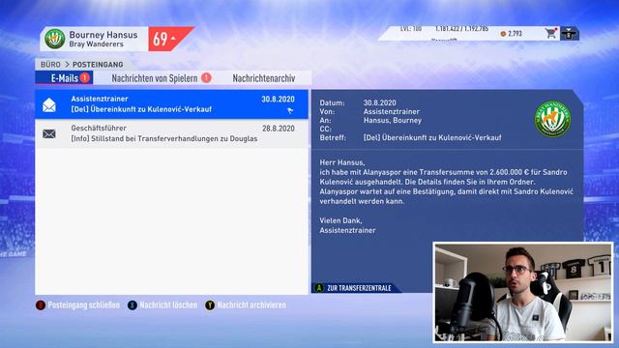
Task: Open the Nachrichtenarchiv tab
Action: 264,78
